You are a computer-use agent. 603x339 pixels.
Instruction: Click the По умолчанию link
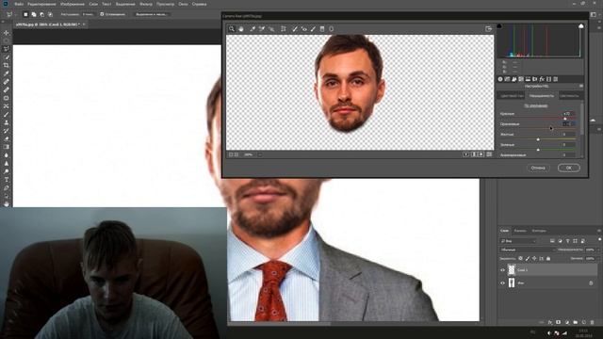pos(536,105)
